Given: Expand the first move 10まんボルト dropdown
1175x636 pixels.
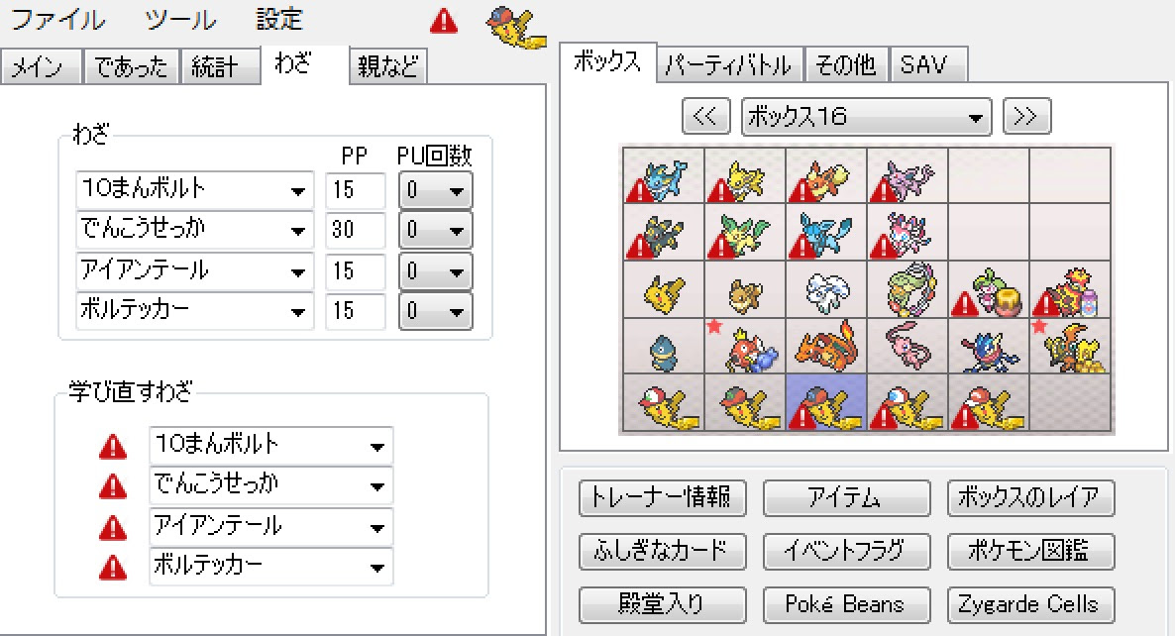Looking at the screenshot, I should click(195, 189).
